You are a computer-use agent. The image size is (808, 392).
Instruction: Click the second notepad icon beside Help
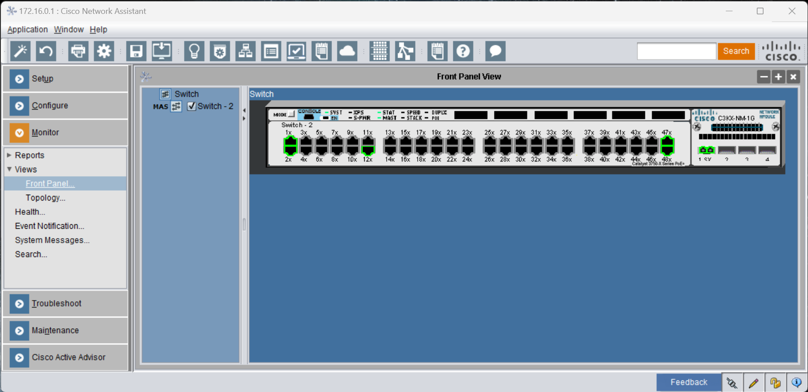pos(437,51)
